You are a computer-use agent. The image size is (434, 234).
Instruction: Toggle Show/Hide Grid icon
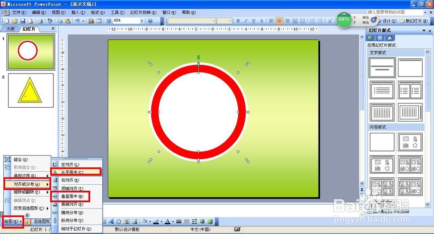click(x=109, y=21)
